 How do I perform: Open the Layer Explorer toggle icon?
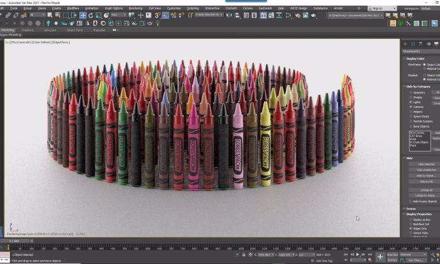coord(254,15)
